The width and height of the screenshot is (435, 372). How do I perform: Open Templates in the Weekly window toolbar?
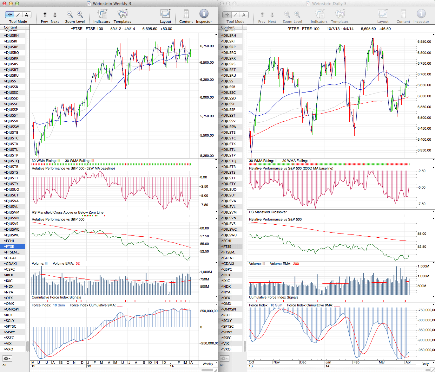pyautogui.click(x=122, y=14)
